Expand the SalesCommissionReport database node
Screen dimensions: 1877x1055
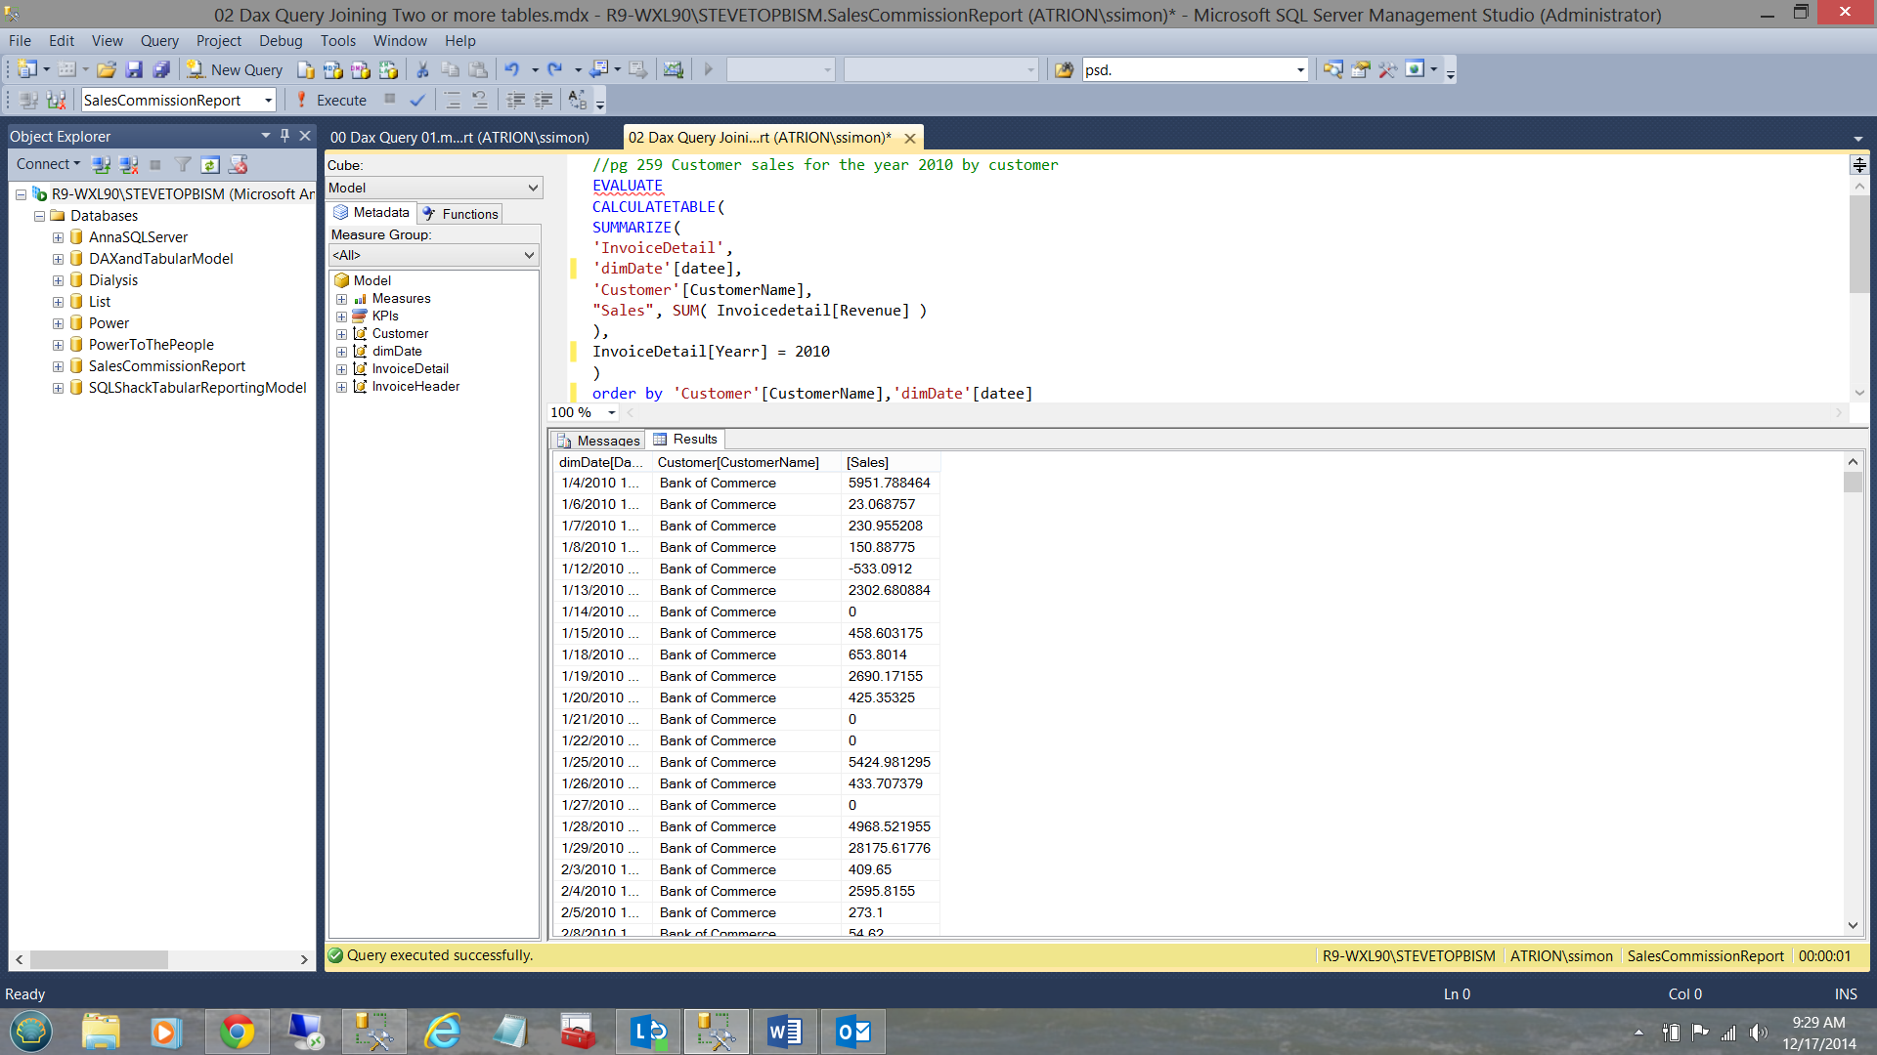58,366
